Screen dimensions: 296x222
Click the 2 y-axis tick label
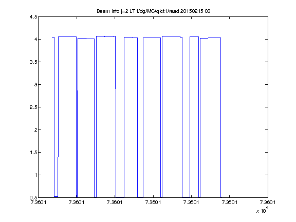click(35, 130)
